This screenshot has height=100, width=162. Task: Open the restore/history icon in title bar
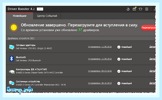pyautogui.click(x=128, y=9)
